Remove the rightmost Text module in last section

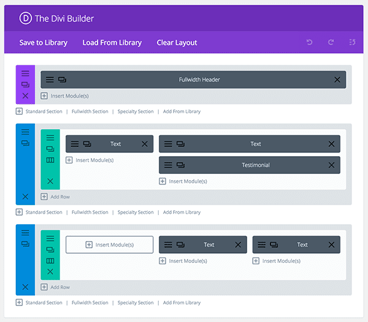331,245
